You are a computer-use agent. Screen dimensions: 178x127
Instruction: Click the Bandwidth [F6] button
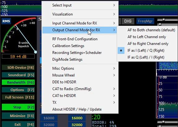(18, 82)
